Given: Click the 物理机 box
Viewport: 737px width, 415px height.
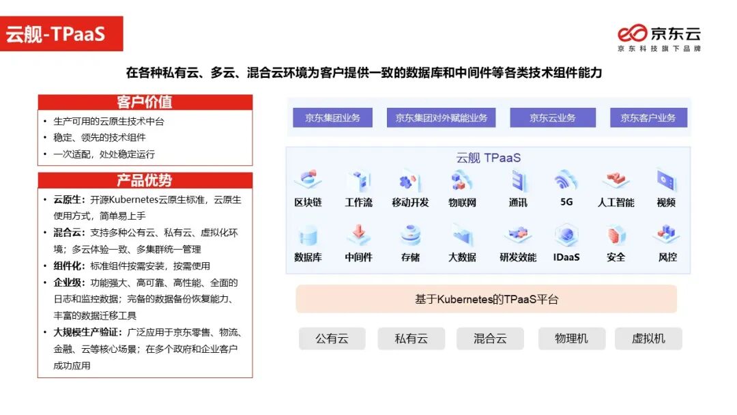Looking at the screenshot, I should pos(572,339).
